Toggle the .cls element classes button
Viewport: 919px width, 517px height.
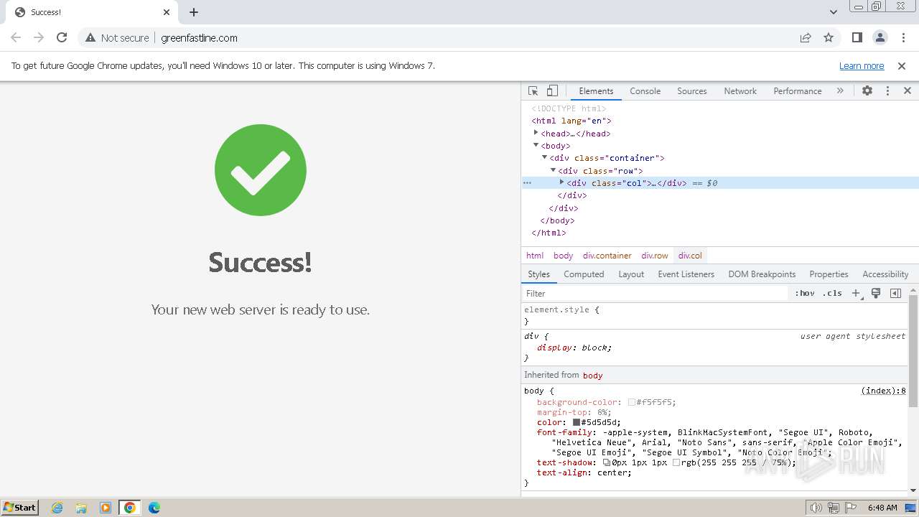(833, 293)
